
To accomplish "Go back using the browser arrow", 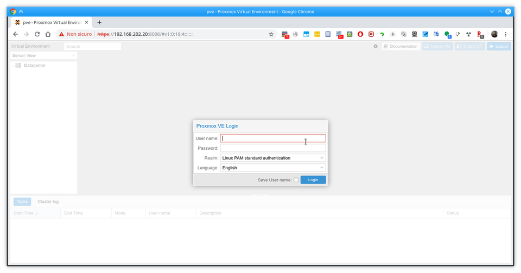I will point(15,34).
